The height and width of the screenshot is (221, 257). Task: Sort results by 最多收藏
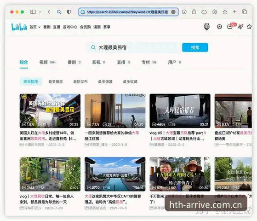(x=130, y=81)
